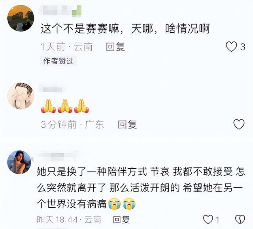The height and width of the screenshot is (229, 253).
Task: Open blurred username above 节哀 comment
Action: (57, 156)
